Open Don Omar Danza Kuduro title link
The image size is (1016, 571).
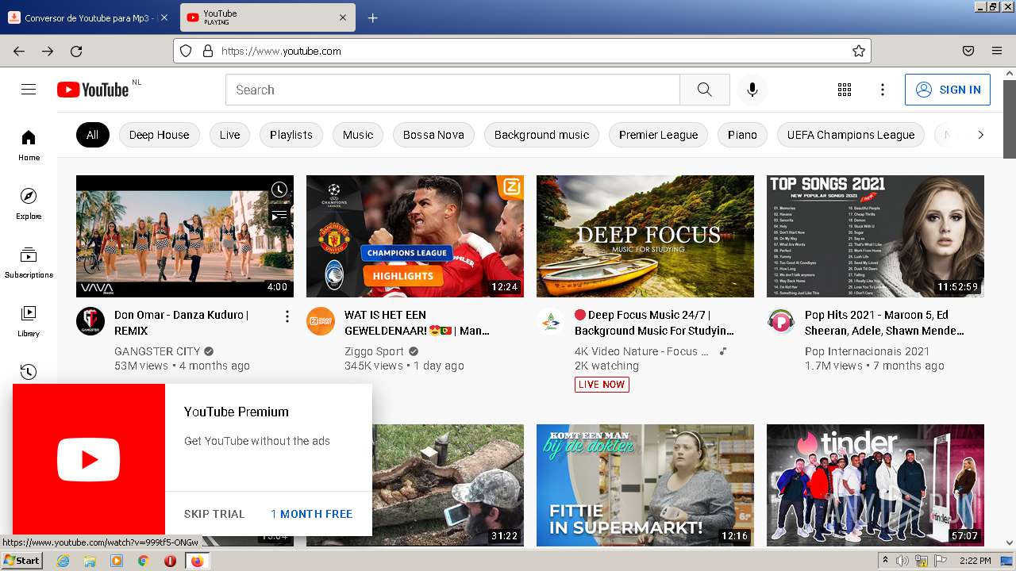pyautogui.click(x=182, y=323)
